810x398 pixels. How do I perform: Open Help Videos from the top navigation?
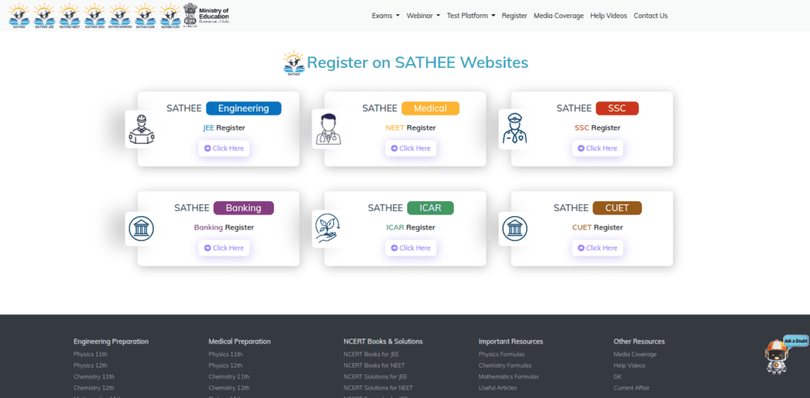608,16
